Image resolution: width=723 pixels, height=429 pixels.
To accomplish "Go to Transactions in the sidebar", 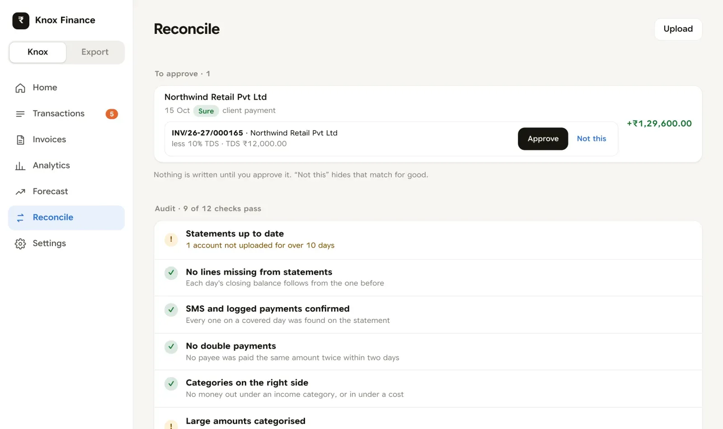I will [x=66, y=114].
